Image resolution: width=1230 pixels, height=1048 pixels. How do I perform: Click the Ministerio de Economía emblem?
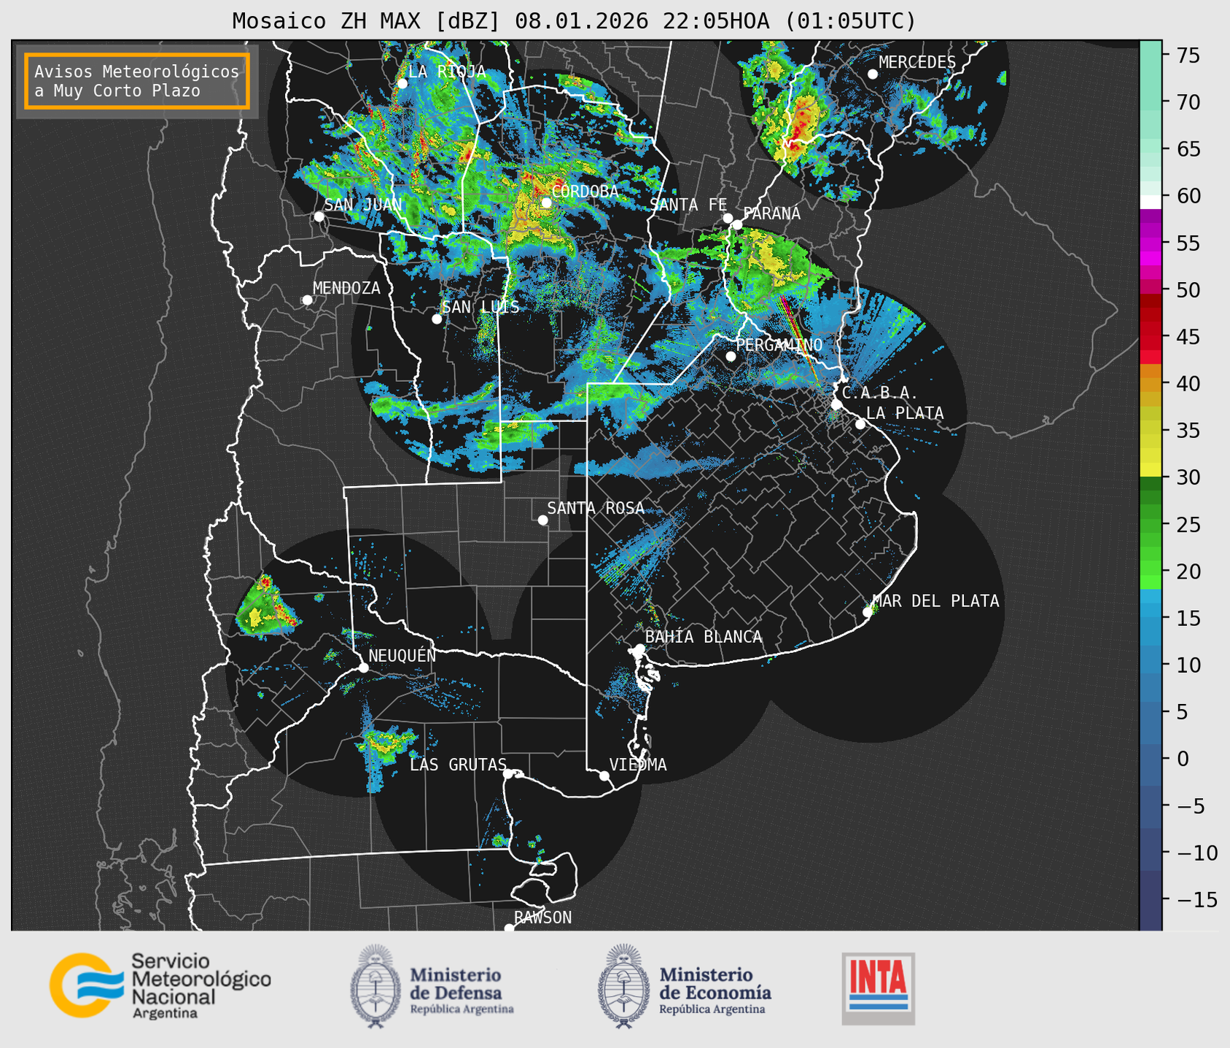coord(624,987)
